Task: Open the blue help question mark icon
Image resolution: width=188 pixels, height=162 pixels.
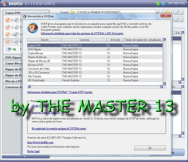Action: [x=163, y=4]
